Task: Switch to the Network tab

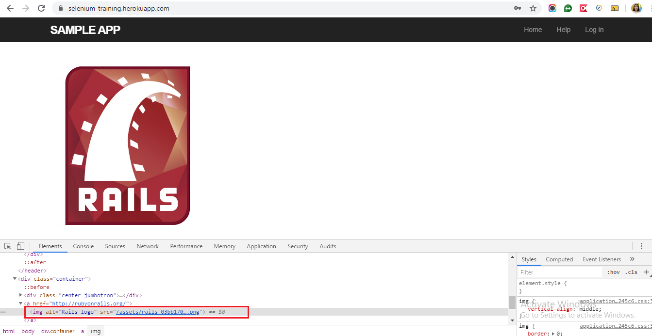Action: (148, 246)
